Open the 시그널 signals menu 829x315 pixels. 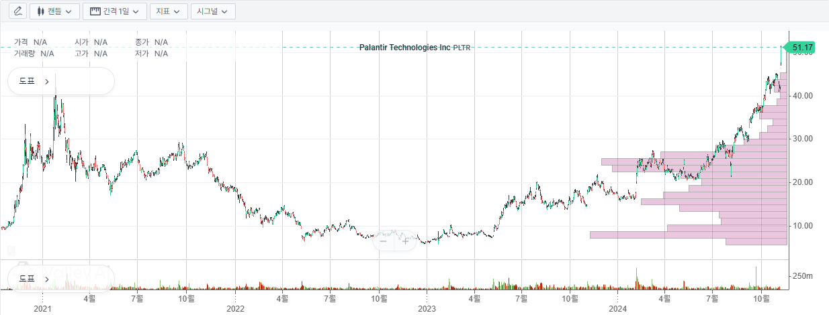point(213,11)
